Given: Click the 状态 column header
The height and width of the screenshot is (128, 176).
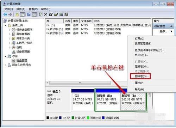Looking at the screenshot, I should point(122,21).
